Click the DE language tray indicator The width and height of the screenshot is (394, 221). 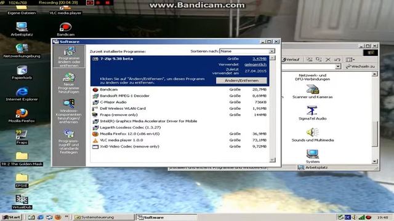(347, 217)
